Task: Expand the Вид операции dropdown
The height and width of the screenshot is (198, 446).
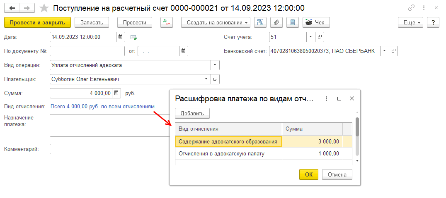Action: (215, 65)
